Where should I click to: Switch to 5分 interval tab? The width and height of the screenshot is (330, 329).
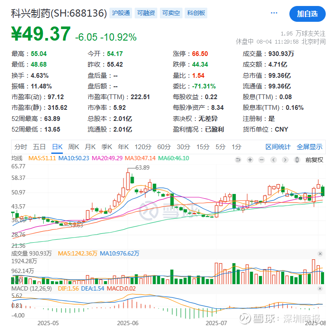[220, 147]
